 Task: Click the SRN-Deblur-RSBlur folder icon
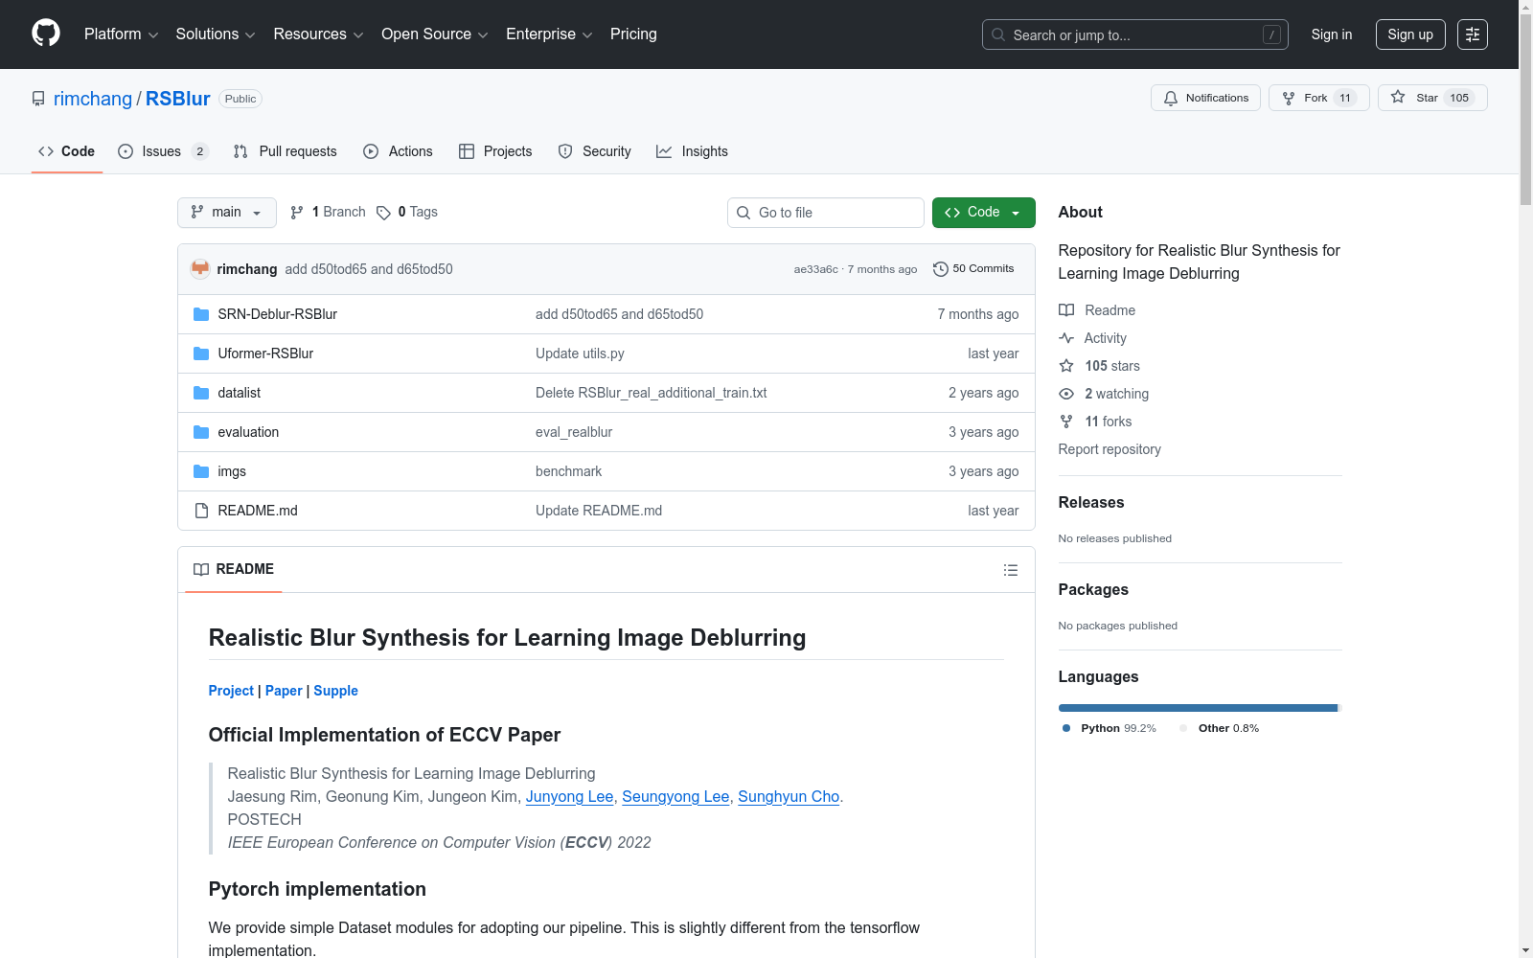[201, 314]
